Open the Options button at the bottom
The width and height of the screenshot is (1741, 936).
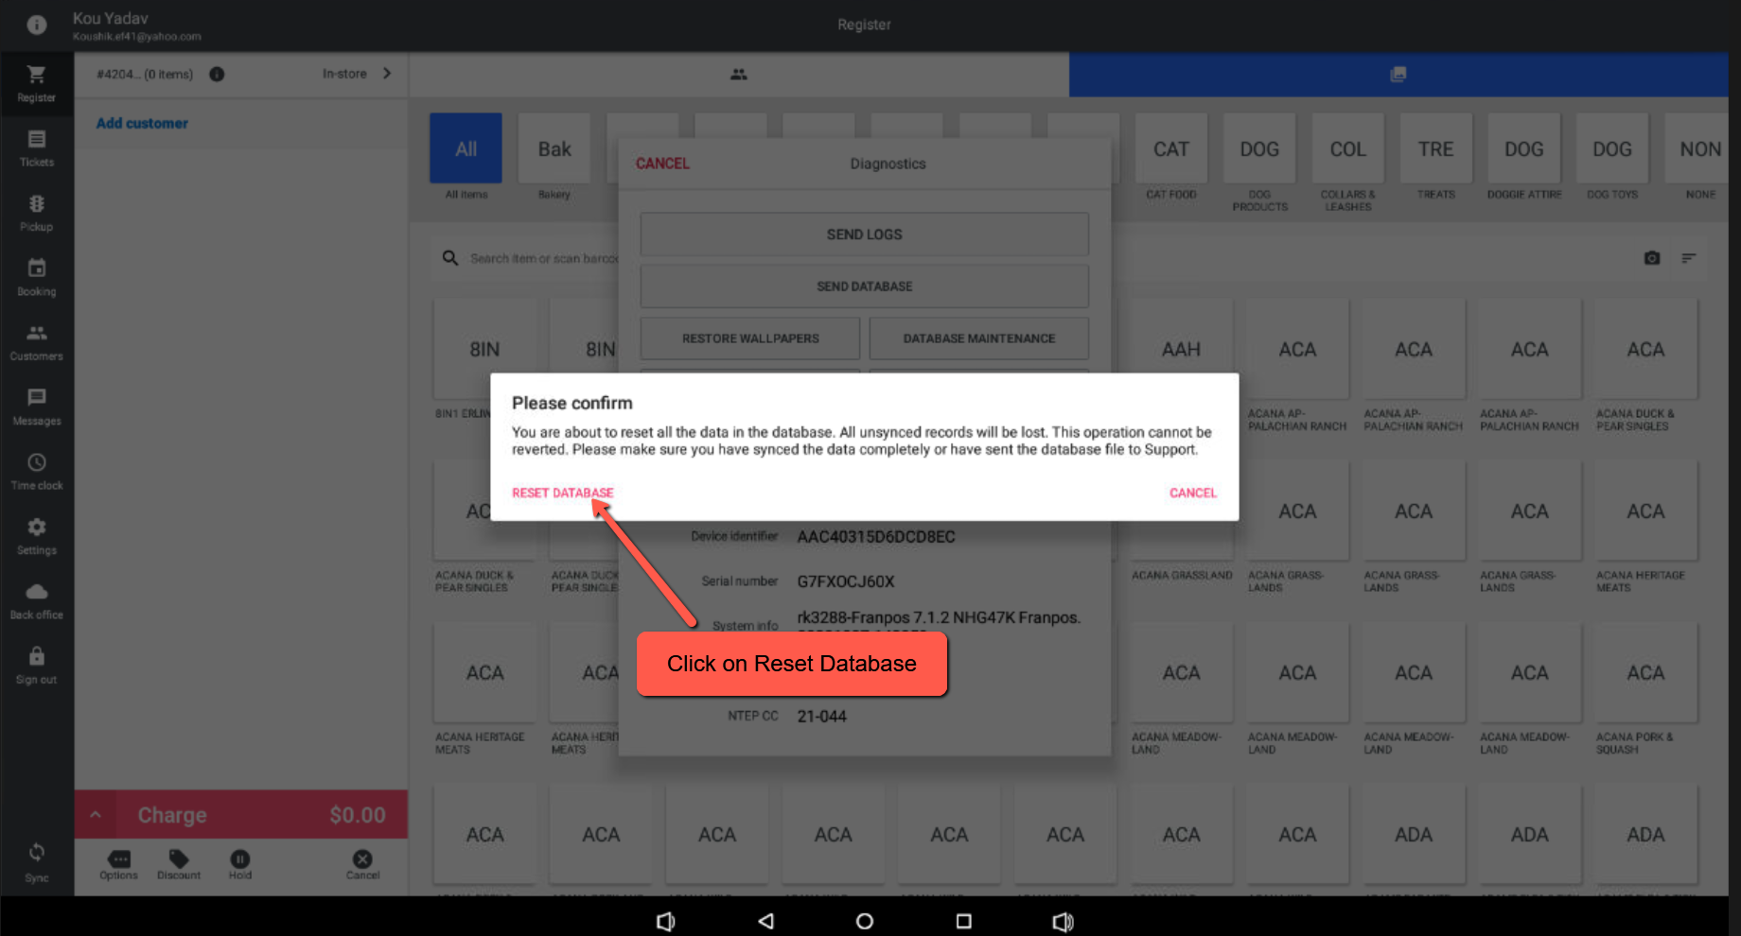118,863
